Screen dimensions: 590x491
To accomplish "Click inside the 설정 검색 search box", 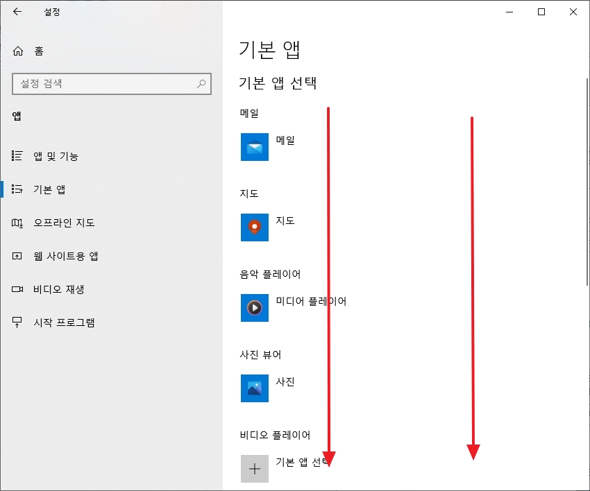I will tap(104, 84).
